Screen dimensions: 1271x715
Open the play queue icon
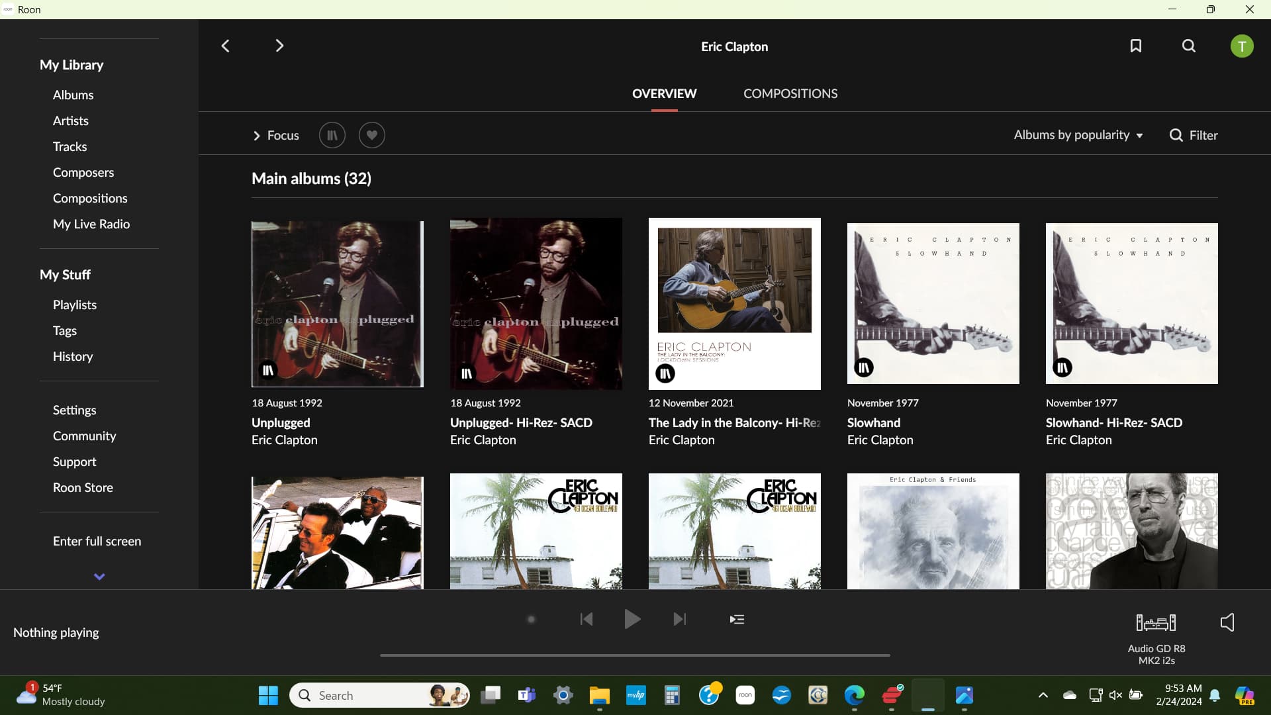click(737, 619)
